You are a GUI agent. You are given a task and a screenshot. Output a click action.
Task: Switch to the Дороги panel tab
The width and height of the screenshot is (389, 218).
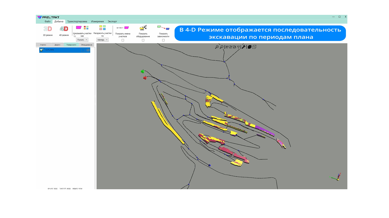pos(57,45)
